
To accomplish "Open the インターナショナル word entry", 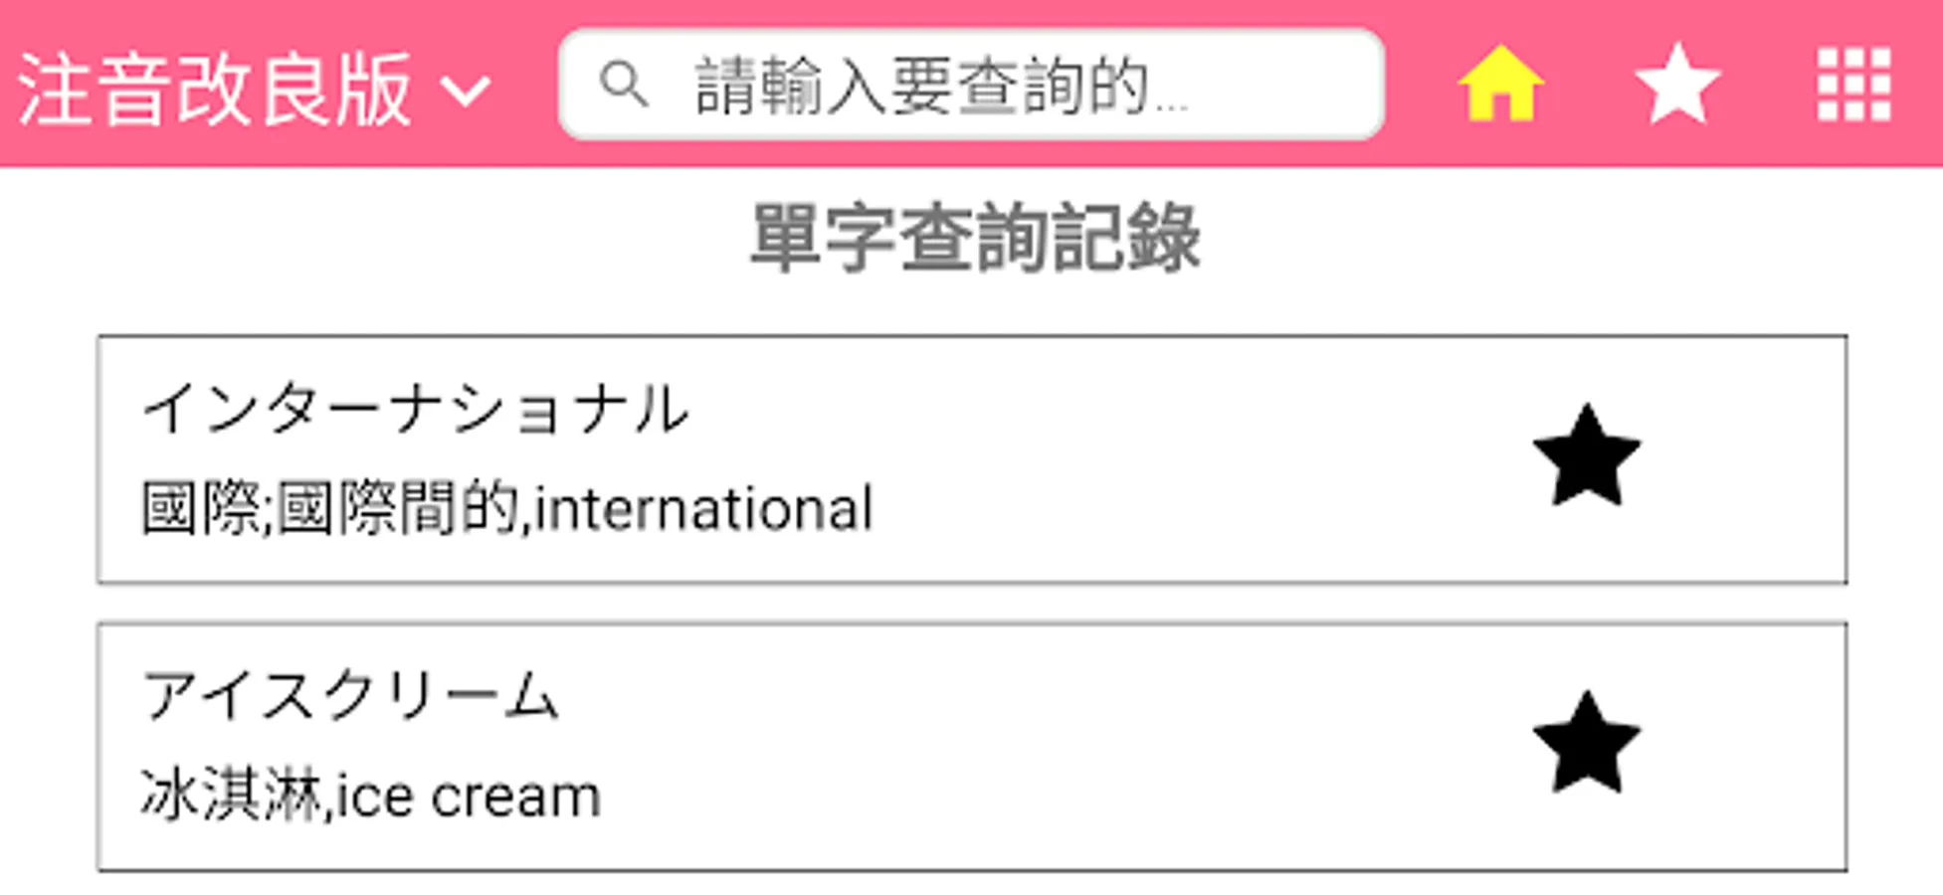I will point(415,409).
